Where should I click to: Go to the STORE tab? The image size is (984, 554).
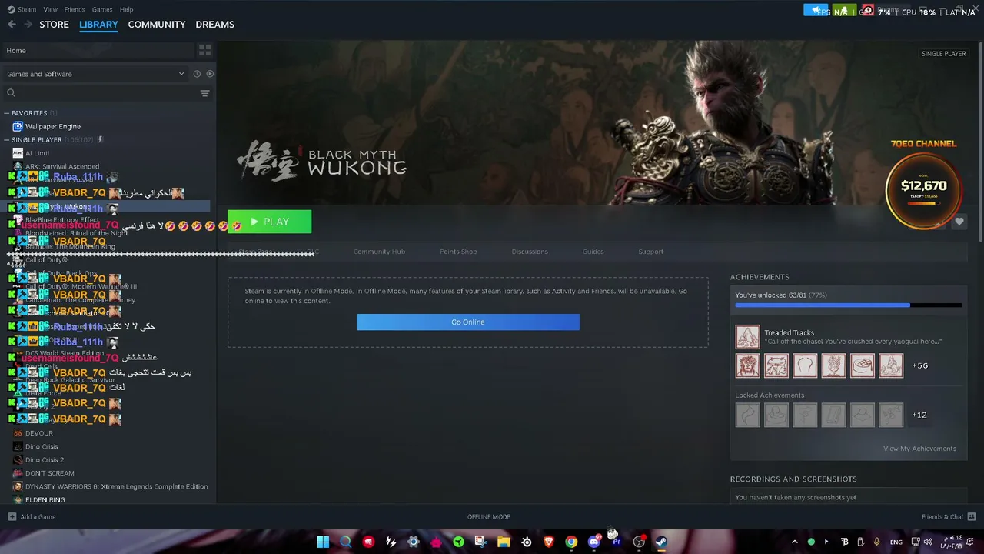click(x=54, y=25)
